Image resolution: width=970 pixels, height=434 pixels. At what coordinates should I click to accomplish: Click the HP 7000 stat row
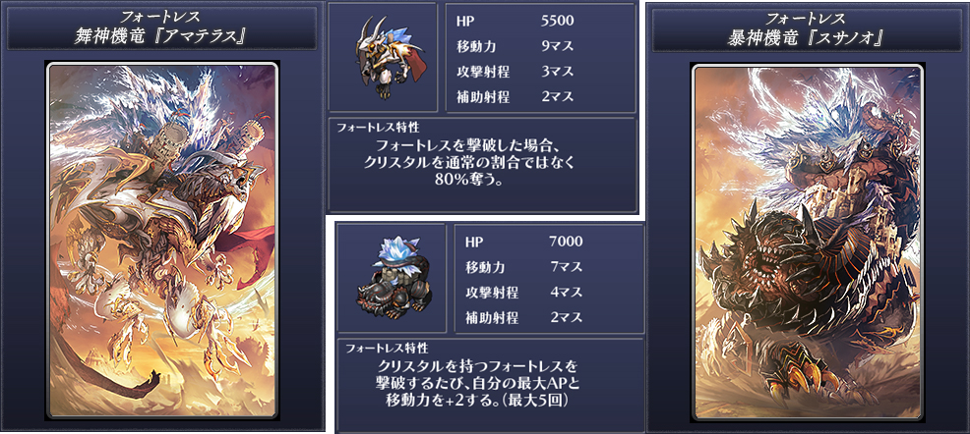point(523,242)
